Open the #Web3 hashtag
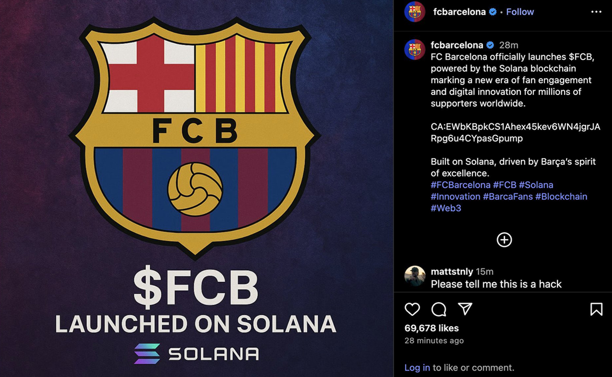The width and height of the screenshot is (612, 377). (x=446, y=208)
